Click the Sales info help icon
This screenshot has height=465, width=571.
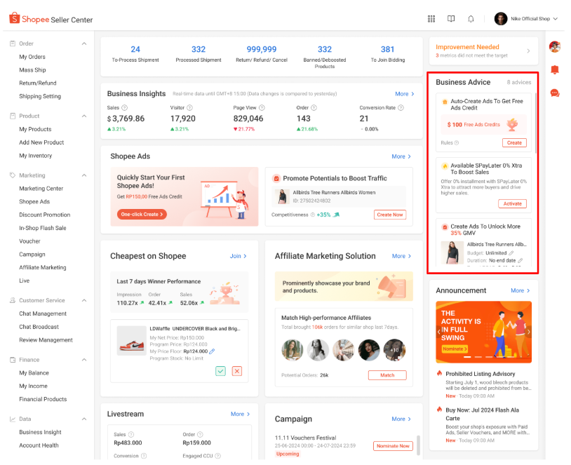click(125, 108)
